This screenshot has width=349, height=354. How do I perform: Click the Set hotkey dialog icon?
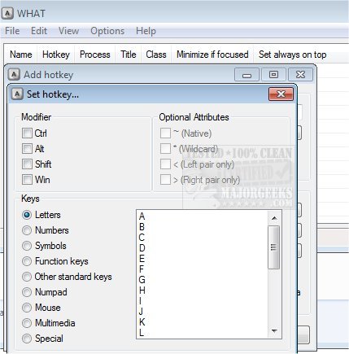click(17, 94)
